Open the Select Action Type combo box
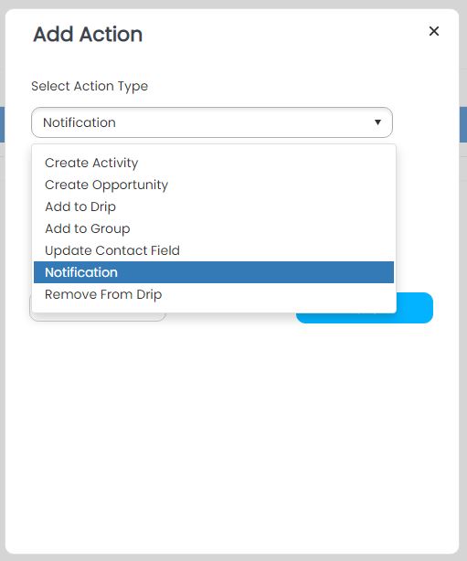Image resolution: width=467 pixels, height=561 pixels. click(x=212, y=122)
